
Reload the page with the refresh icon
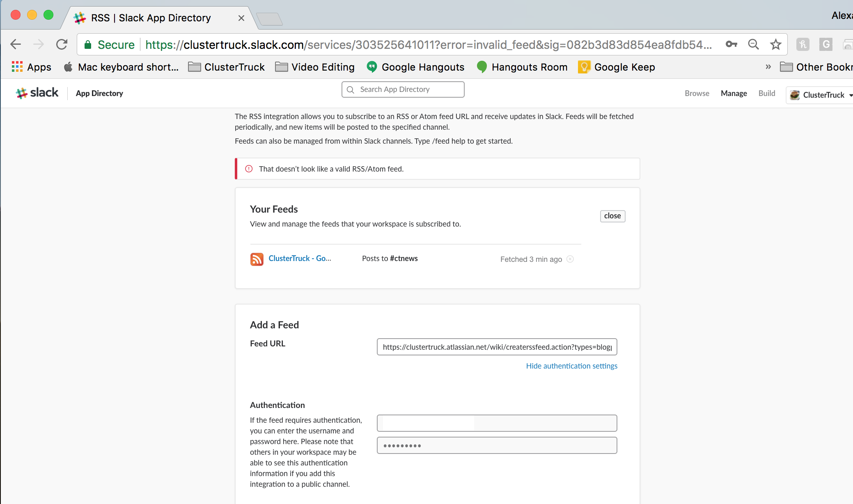[x=62, y=44]
